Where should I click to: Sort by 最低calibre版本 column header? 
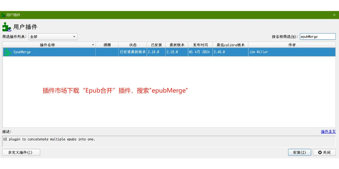[230, 45]
